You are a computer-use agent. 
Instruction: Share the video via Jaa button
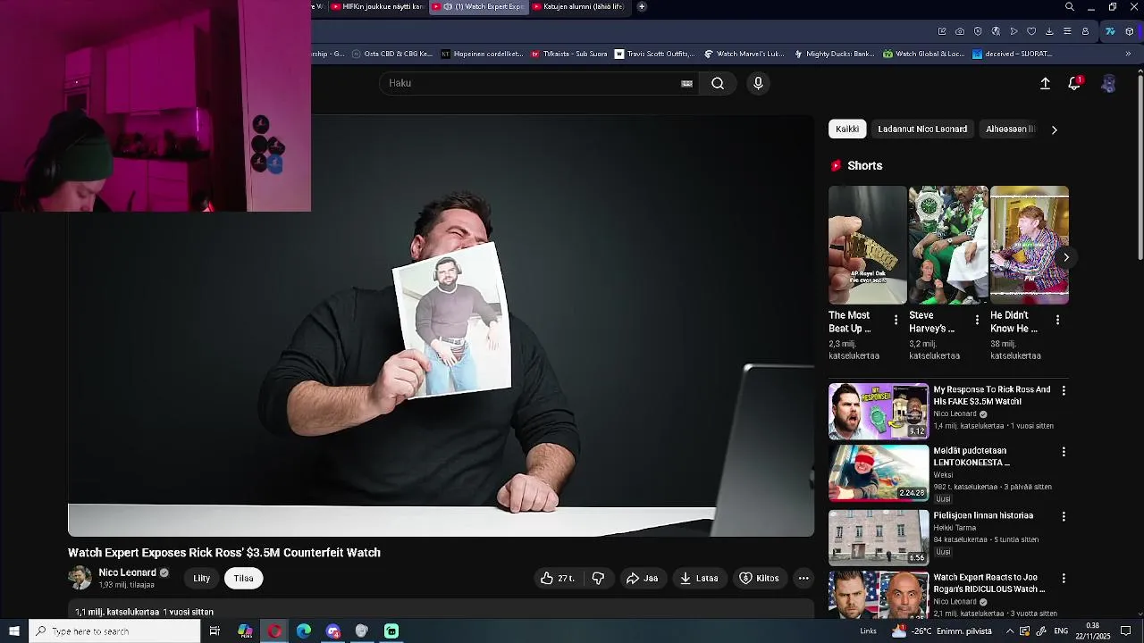point(642,579)
